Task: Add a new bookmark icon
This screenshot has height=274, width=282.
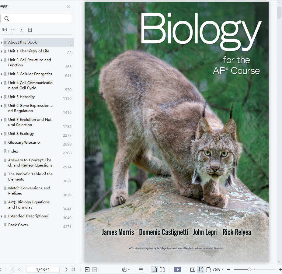Action: 21,30
